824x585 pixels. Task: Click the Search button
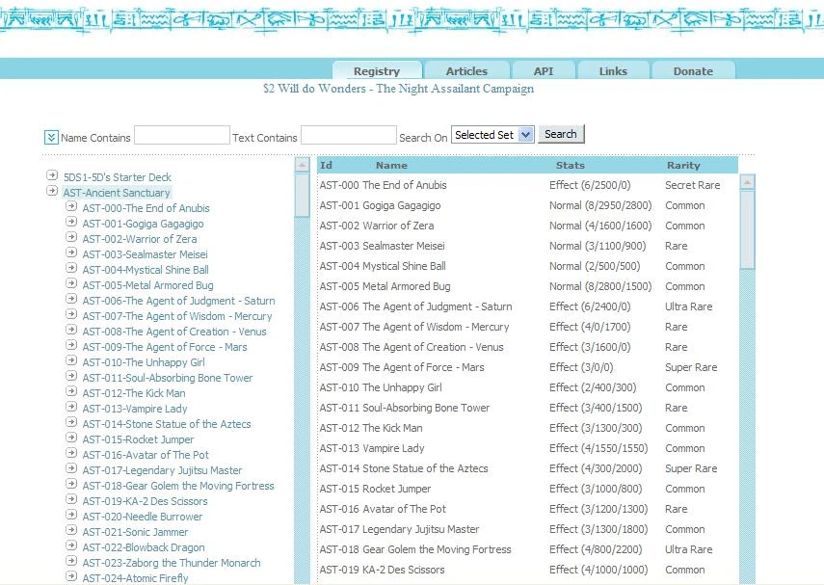pos(561,134)
